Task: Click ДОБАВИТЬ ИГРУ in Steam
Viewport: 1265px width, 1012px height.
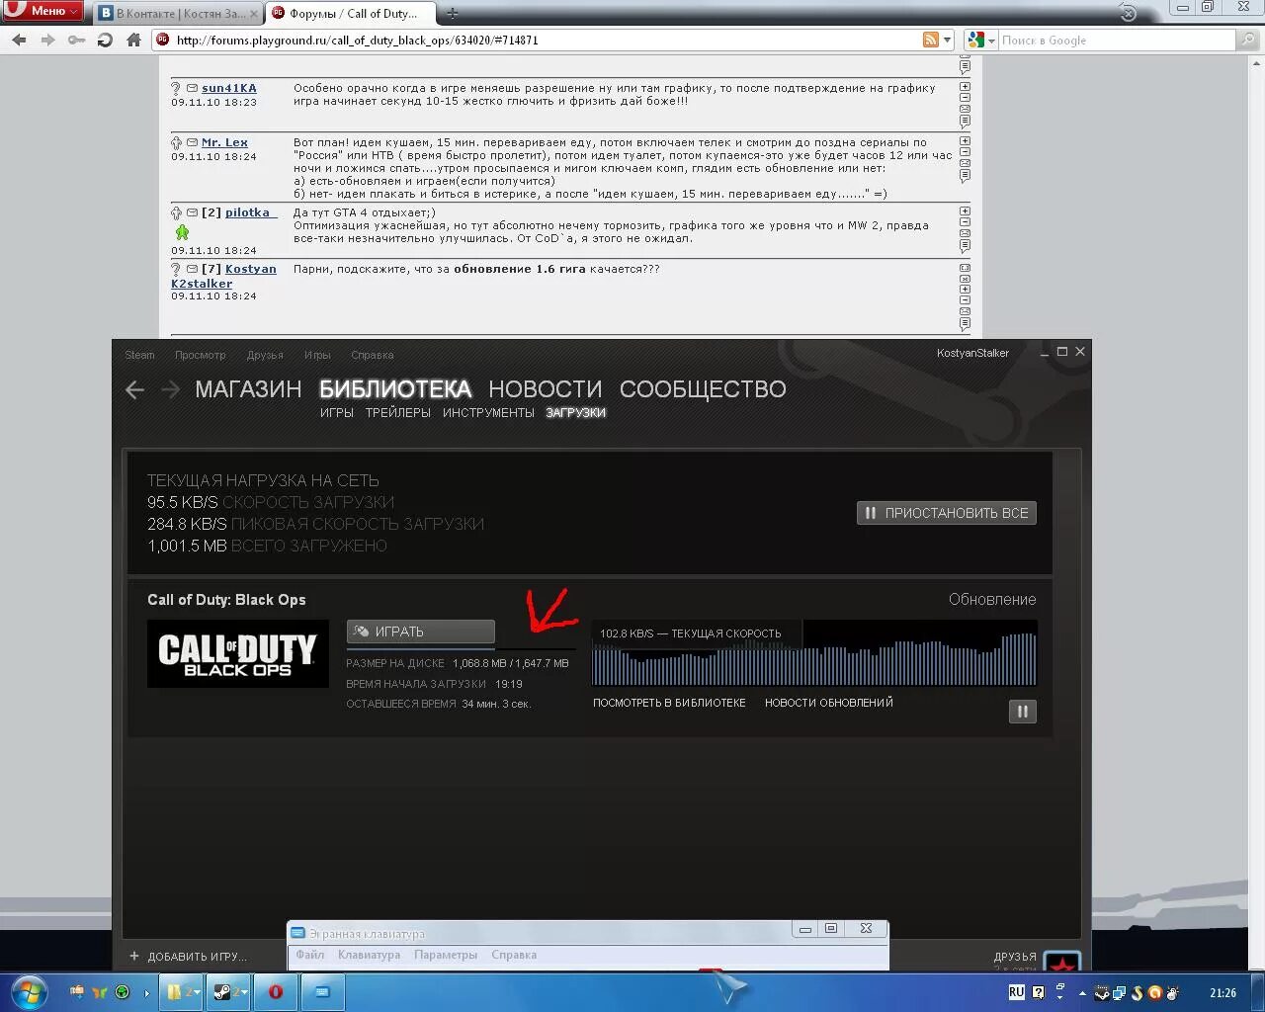Action: (188, 957)
